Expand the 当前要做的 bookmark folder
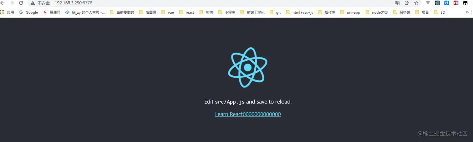473x142 pixels. point(122,12)
